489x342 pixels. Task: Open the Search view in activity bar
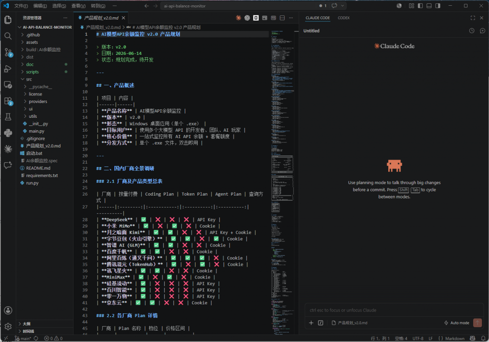(x=8, y=36)
